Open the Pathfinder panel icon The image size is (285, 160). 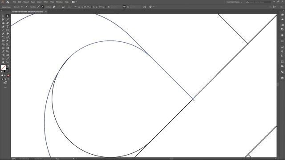[x=282, y=72]
